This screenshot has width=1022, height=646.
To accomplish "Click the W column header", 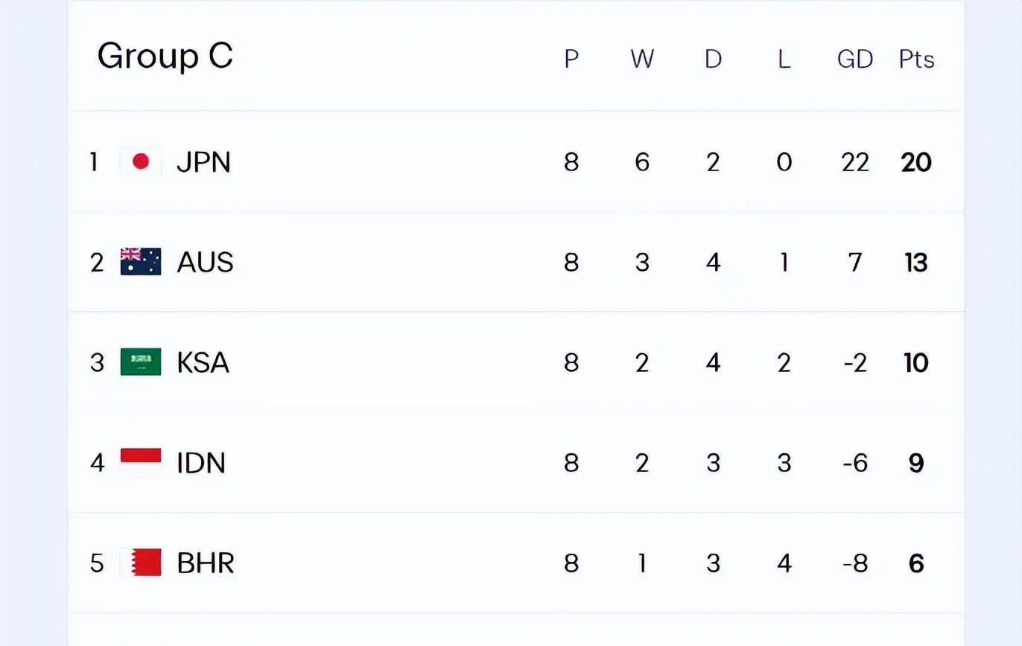I will tap(642, 59).
